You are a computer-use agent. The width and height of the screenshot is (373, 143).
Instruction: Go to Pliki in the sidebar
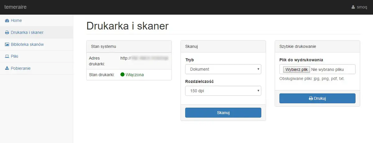point(15,56)
